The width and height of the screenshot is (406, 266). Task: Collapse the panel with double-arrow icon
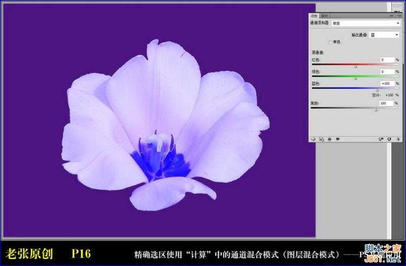(391, 16)
